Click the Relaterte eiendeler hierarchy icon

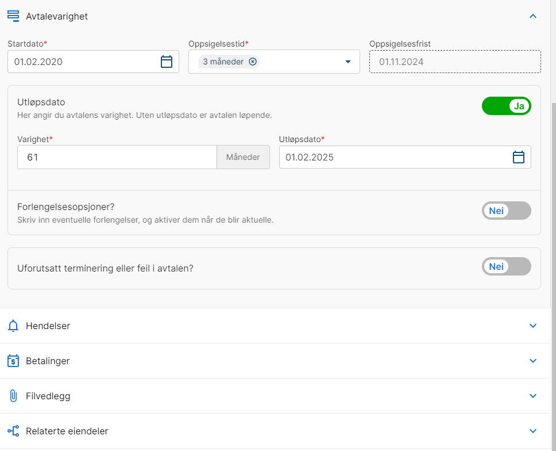[13, 431]
